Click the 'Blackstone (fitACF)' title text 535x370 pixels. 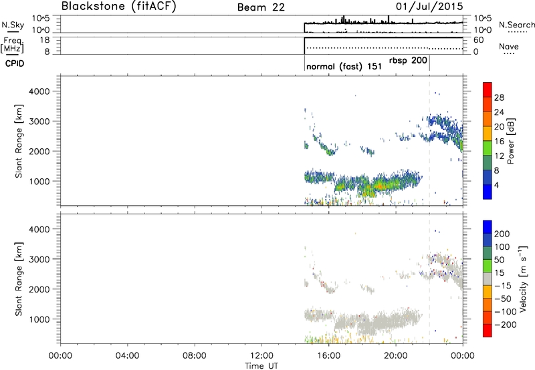pos(119,6)
